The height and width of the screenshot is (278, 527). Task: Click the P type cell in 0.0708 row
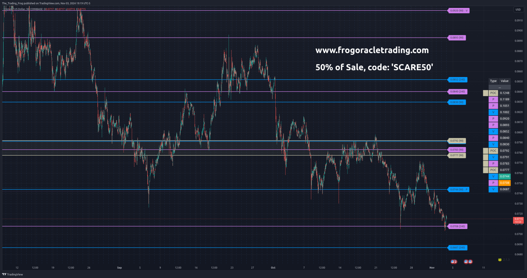pyautogui.click(x=493, y=183)
